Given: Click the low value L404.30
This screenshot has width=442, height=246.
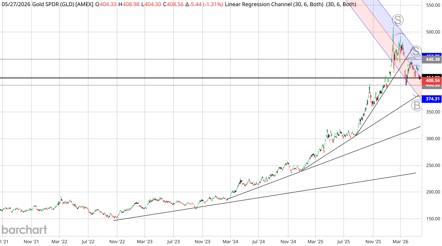Looking at the screenshot, I should 151,4.
